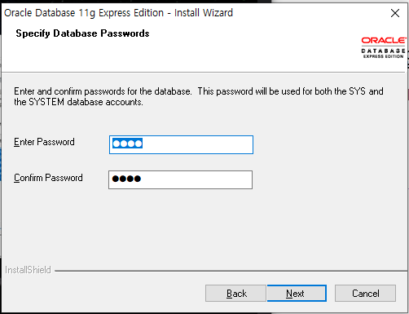This screenshot has width=409, height=314.
Task: Cancel the Oracle installation
Action: (365, 293)
